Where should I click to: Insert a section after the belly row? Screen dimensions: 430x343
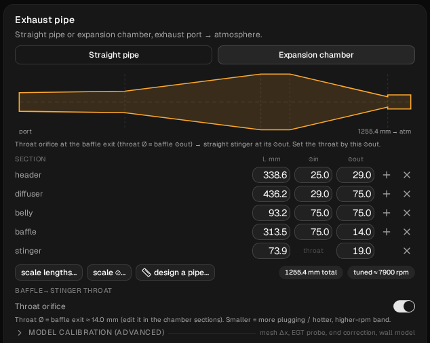click(x=387, y=213)
